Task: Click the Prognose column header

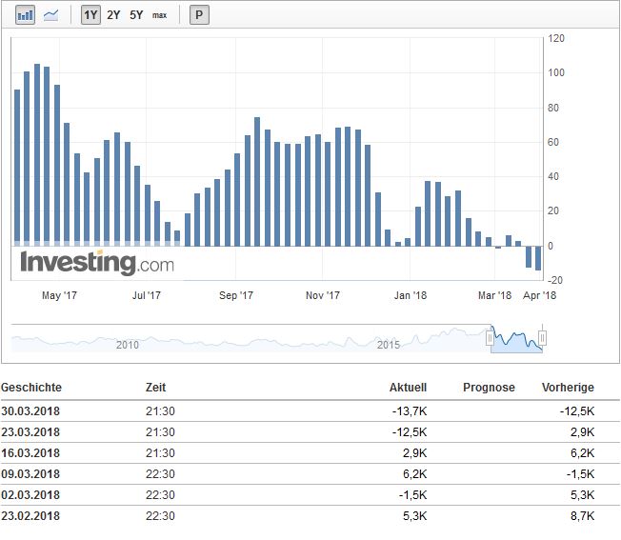Action: pyautogui.click(x=489, y=388)
